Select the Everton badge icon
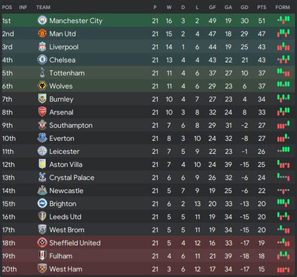Image resolution: width=297 pixels, height=277 pixels. click(x=43, y=138)
